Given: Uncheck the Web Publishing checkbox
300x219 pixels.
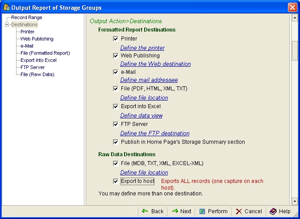Looking at the screenshot, I should tap(116, 56).
